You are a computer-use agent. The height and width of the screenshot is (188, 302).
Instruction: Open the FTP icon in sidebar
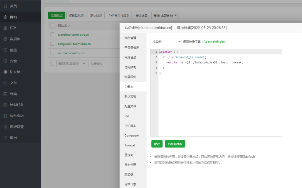5,28
